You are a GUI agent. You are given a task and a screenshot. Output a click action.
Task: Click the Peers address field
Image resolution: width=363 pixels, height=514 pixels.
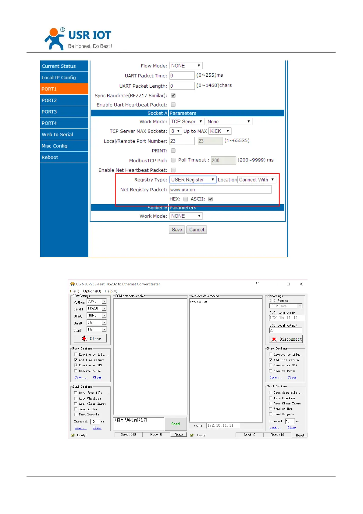223,425
